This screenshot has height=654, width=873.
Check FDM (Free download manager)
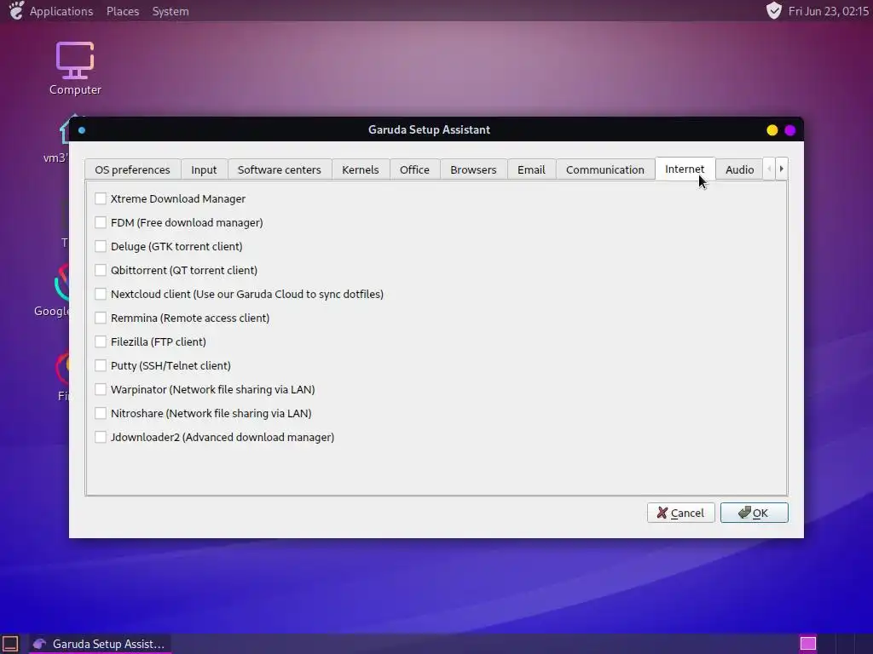click(101, 222)
